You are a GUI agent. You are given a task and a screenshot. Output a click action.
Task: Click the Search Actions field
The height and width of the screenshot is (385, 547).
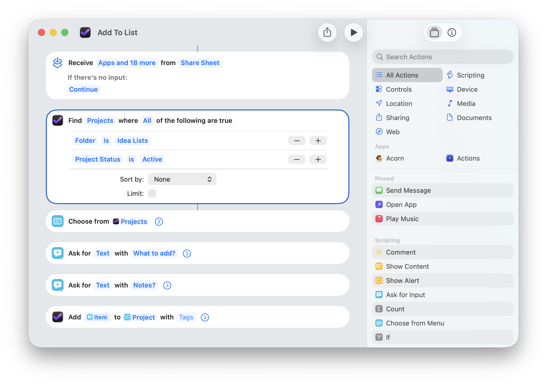(x=443, y=57)
